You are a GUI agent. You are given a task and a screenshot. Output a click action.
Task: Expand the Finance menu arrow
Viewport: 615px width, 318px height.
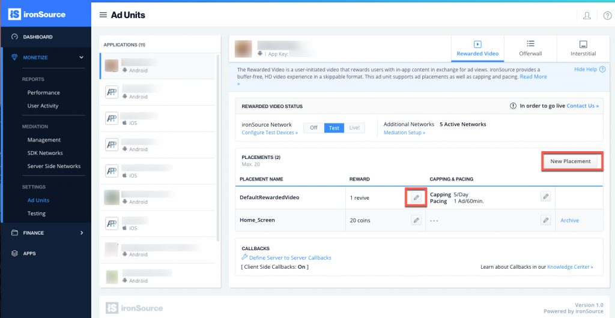[82, 233]
